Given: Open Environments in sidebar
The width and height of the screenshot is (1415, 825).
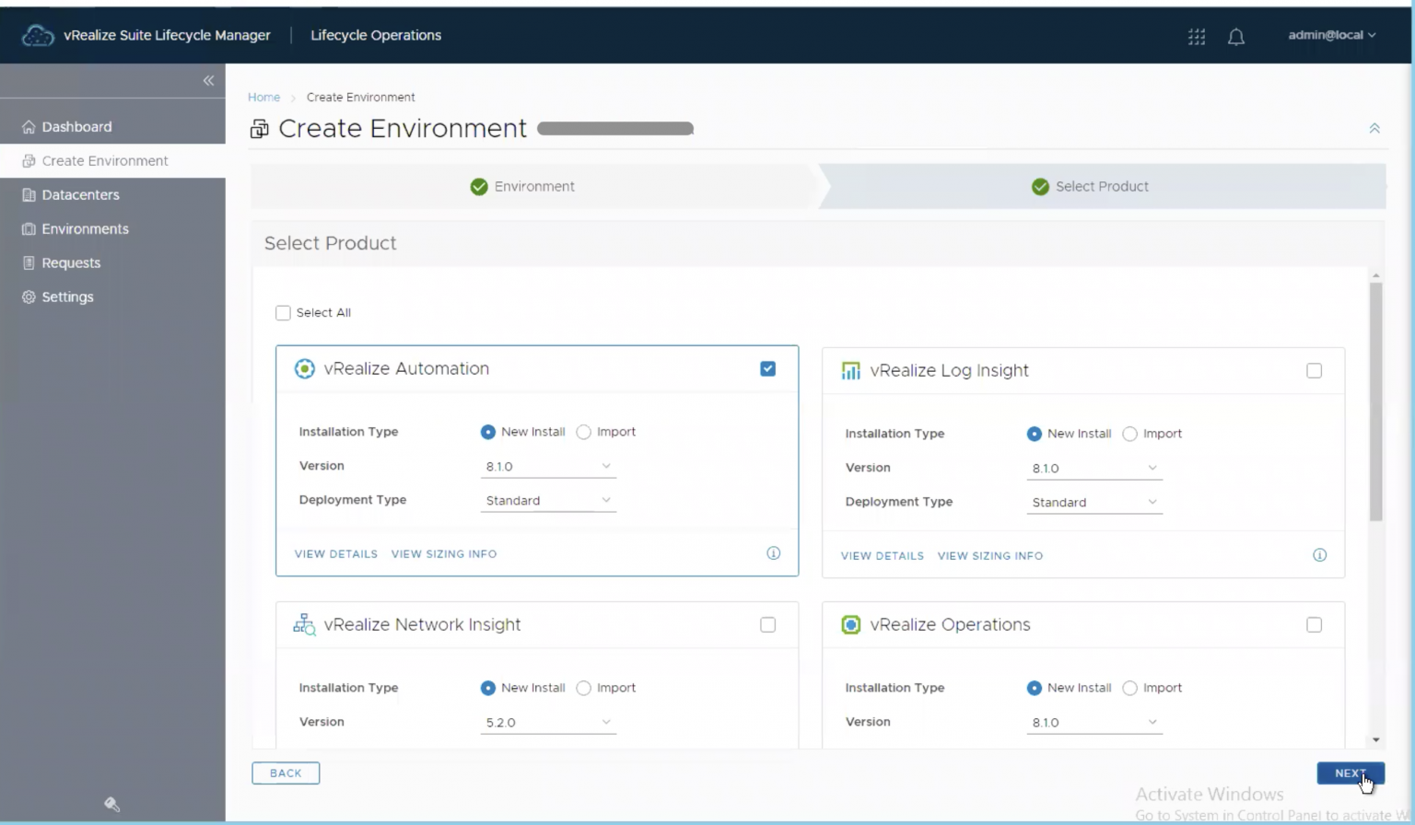Looking at the screenshot, I should (x=112, y=229).
